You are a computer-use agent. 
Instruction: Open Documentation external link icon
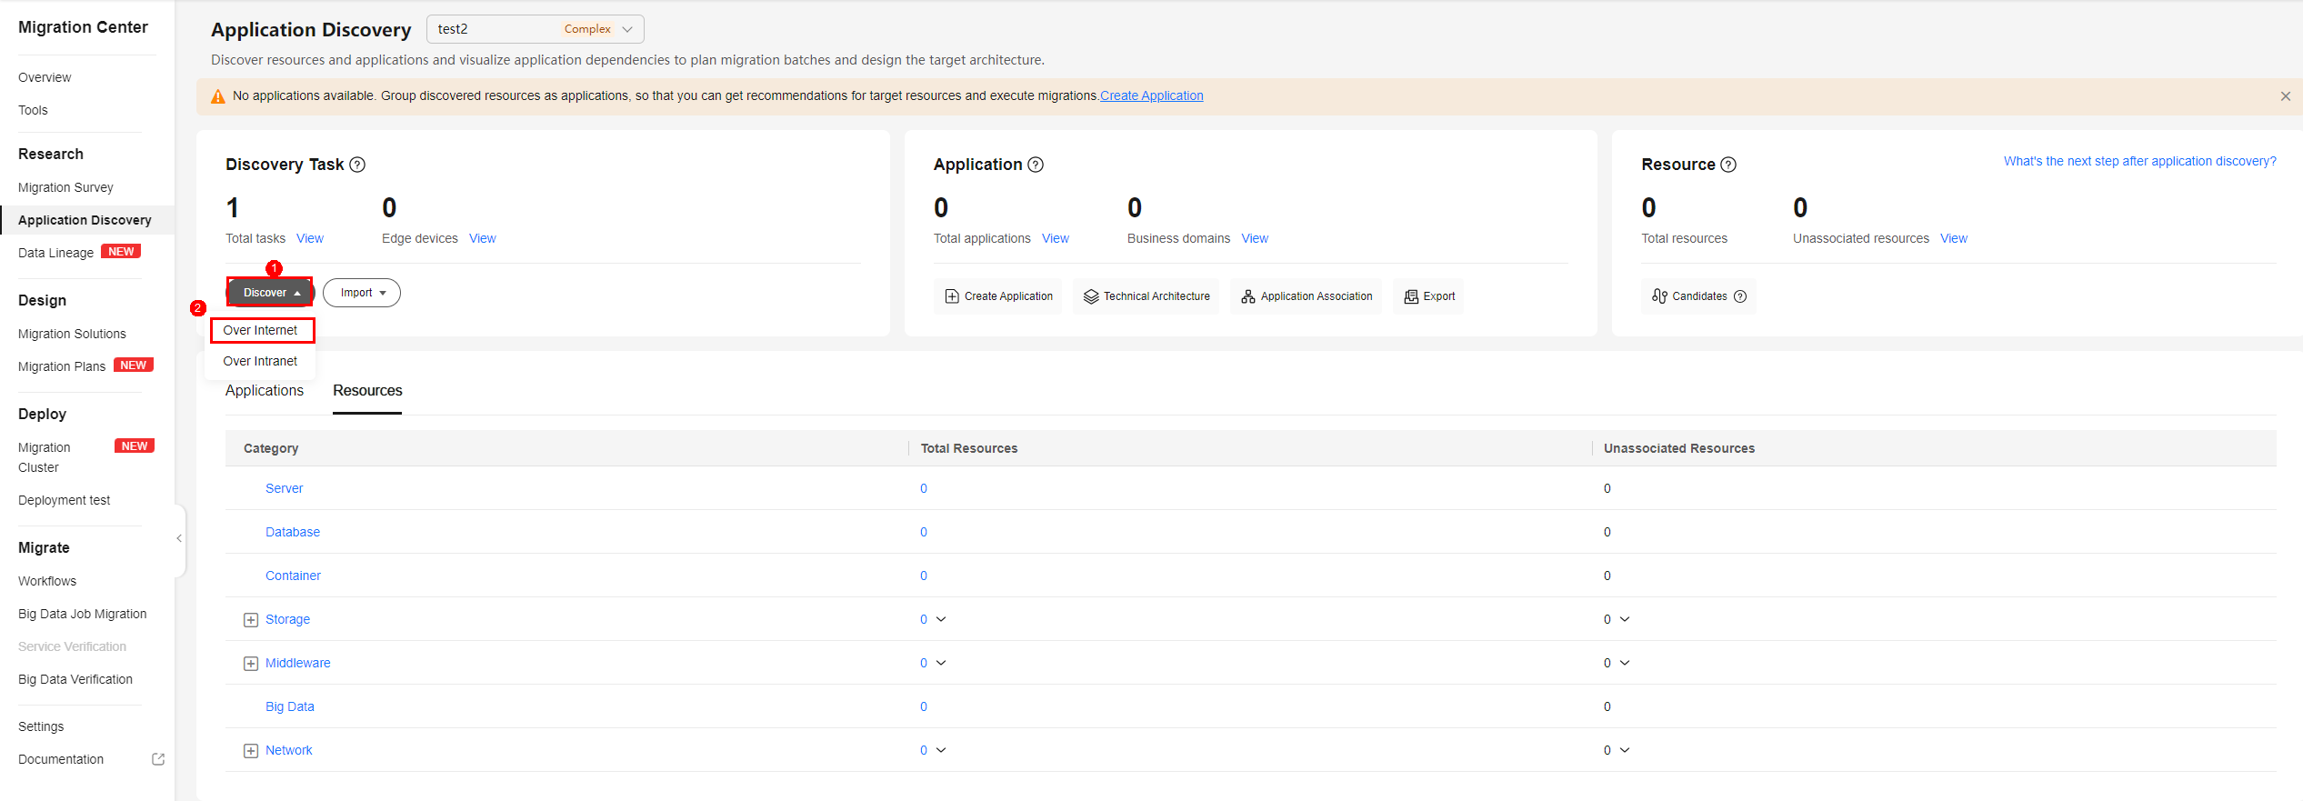click(x=158, y=759)
